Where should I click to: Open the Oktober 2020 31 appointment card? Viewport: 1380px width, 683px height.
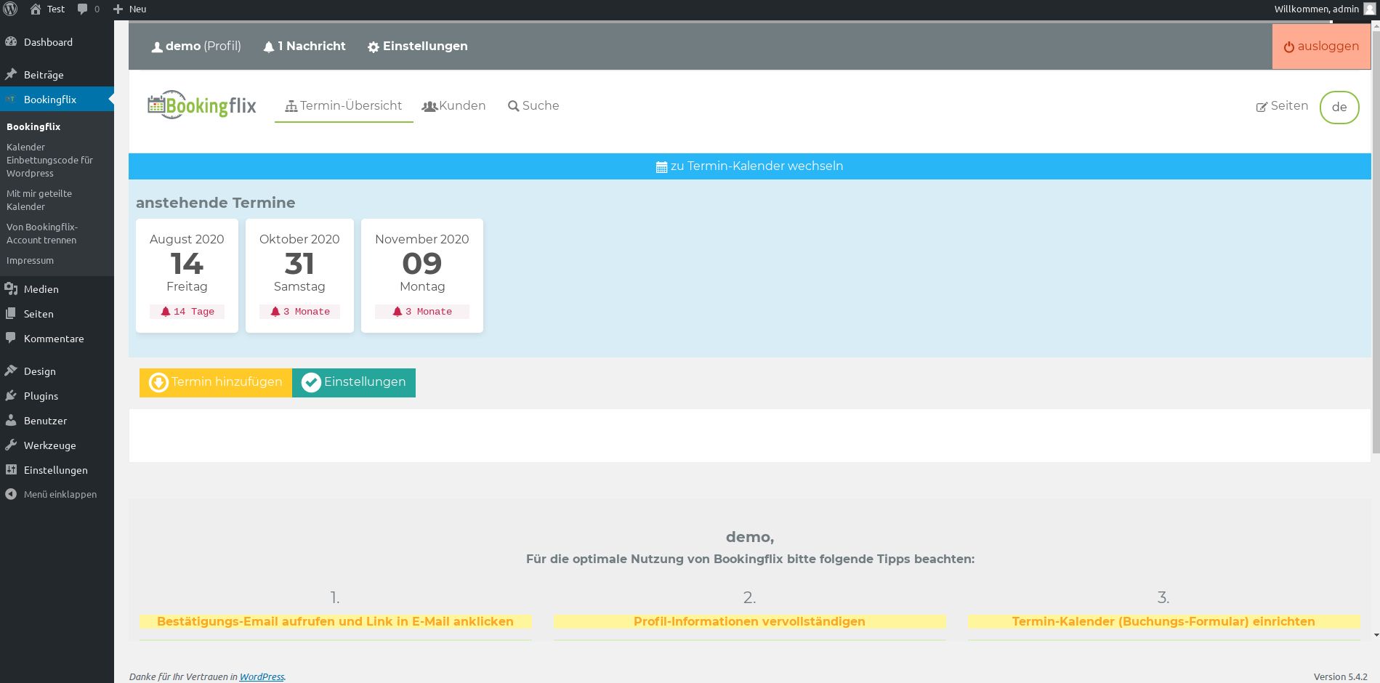[299, 275]
